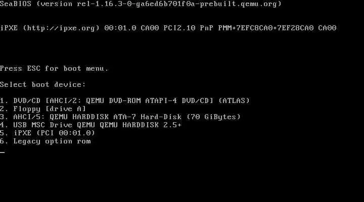Select the AHCI/5 QEMU HARDDISK entry
The image size is (364, 202).
click(120, 117)
